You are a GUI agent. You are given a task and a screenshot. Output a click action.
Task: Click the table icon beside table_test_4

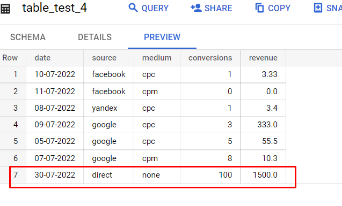5,9
